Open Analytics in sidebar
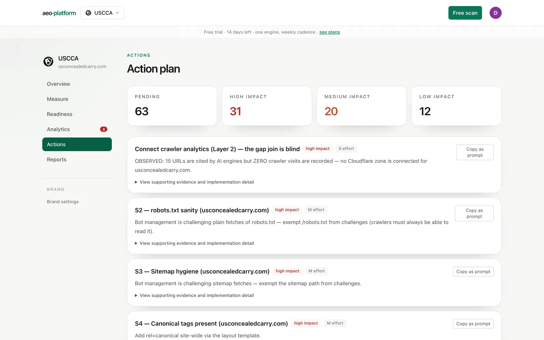This screenshot has height=340, width=544. 77,129
